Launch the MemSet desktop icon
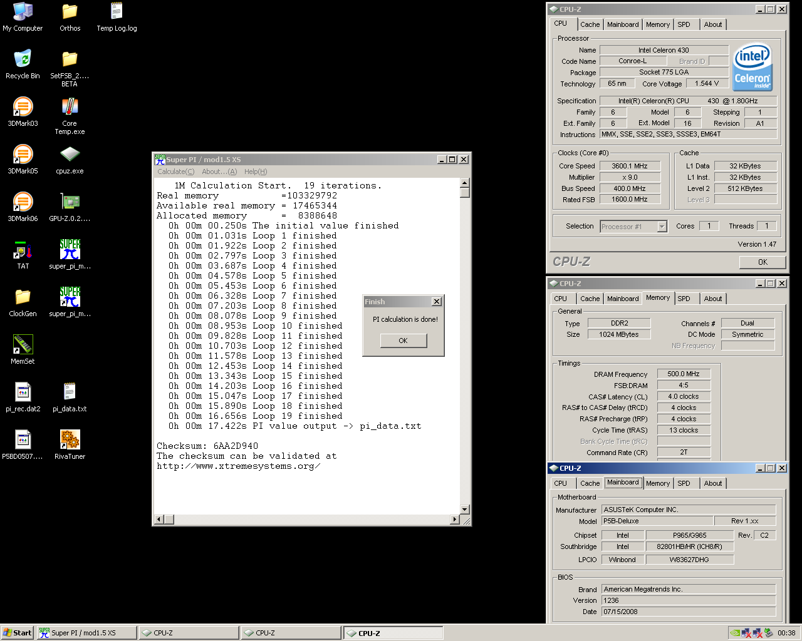This screenshot has height=641, width=802. (x=23, y=350)
